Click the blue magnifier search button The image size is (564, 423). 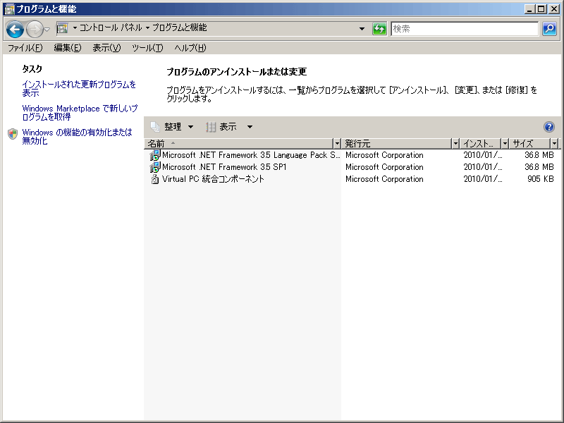549,29
